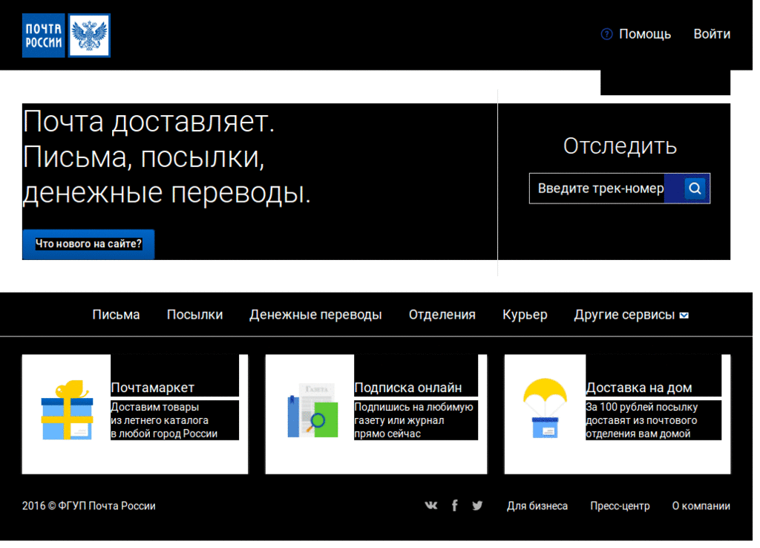This screenshot has height=548, width=760.
Task: Click the newspaper Подписка онлайн icon
Action: [x=312, y=411]
